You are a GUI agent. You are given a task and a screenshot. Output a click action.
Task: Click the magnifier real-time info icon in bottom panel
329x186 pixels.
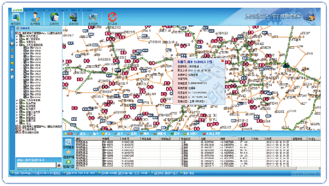tap(68, 142)
